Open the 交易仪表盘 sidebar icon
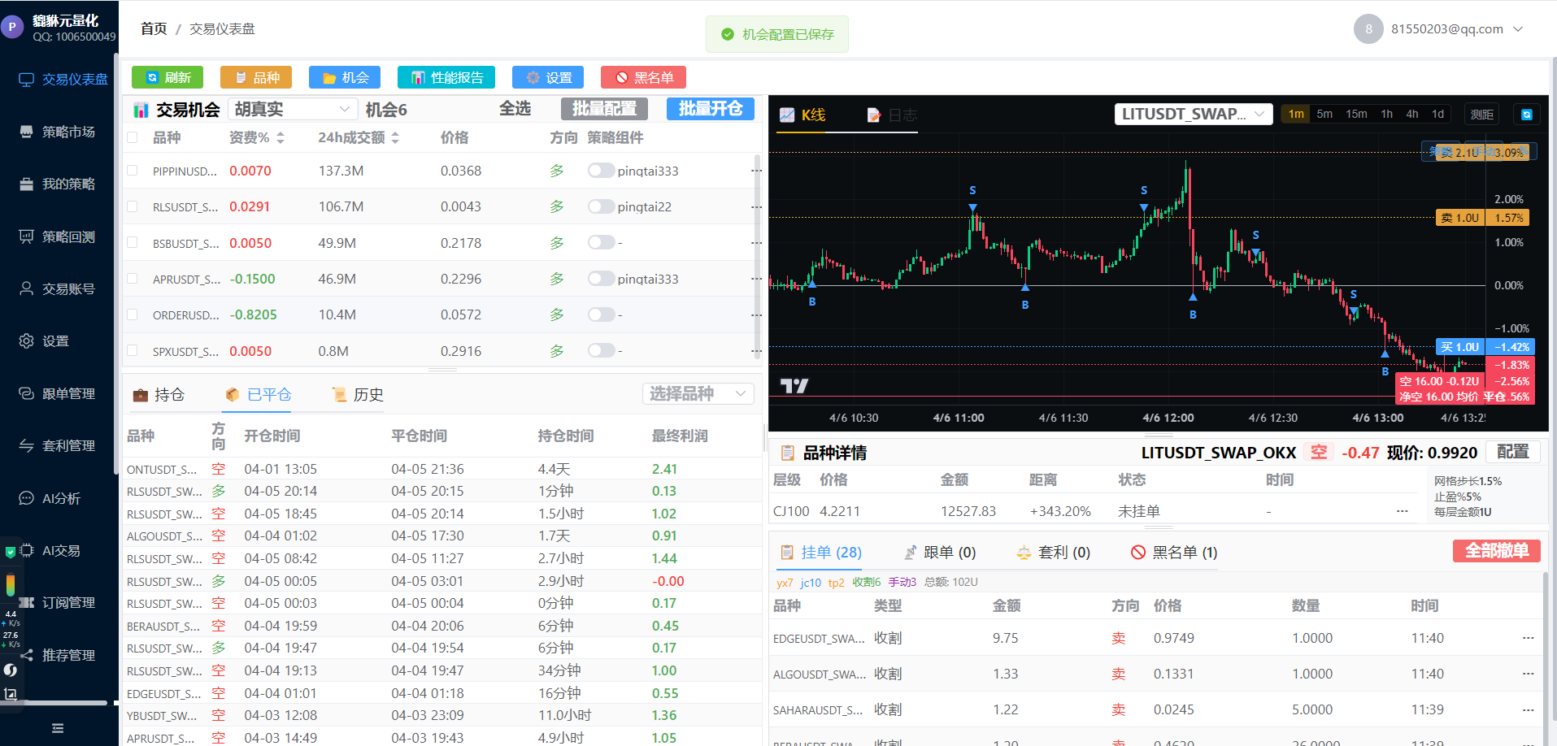This screenshot has width=1557, height=746. (26, 80)
